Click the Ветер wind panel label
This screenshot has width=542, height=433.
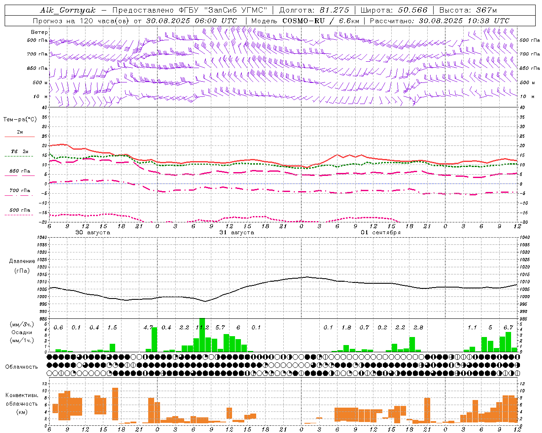pyautogui.click(x=39, y=32)
